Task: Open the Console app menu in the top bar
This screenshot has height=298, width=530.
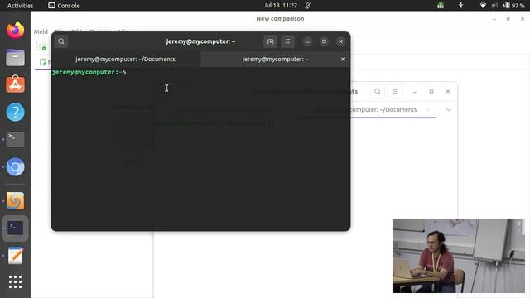Action: pyautogui.click(x=64, y=6)
